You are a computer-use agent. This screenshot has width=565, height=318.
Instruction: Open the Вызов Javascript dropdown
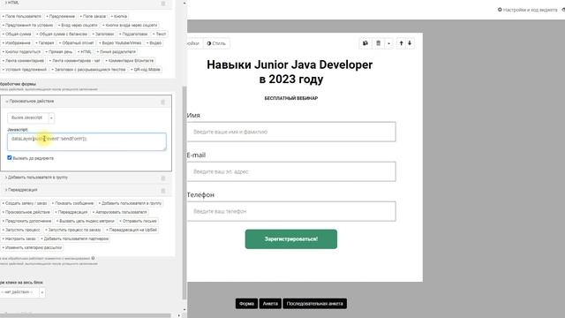31,117
